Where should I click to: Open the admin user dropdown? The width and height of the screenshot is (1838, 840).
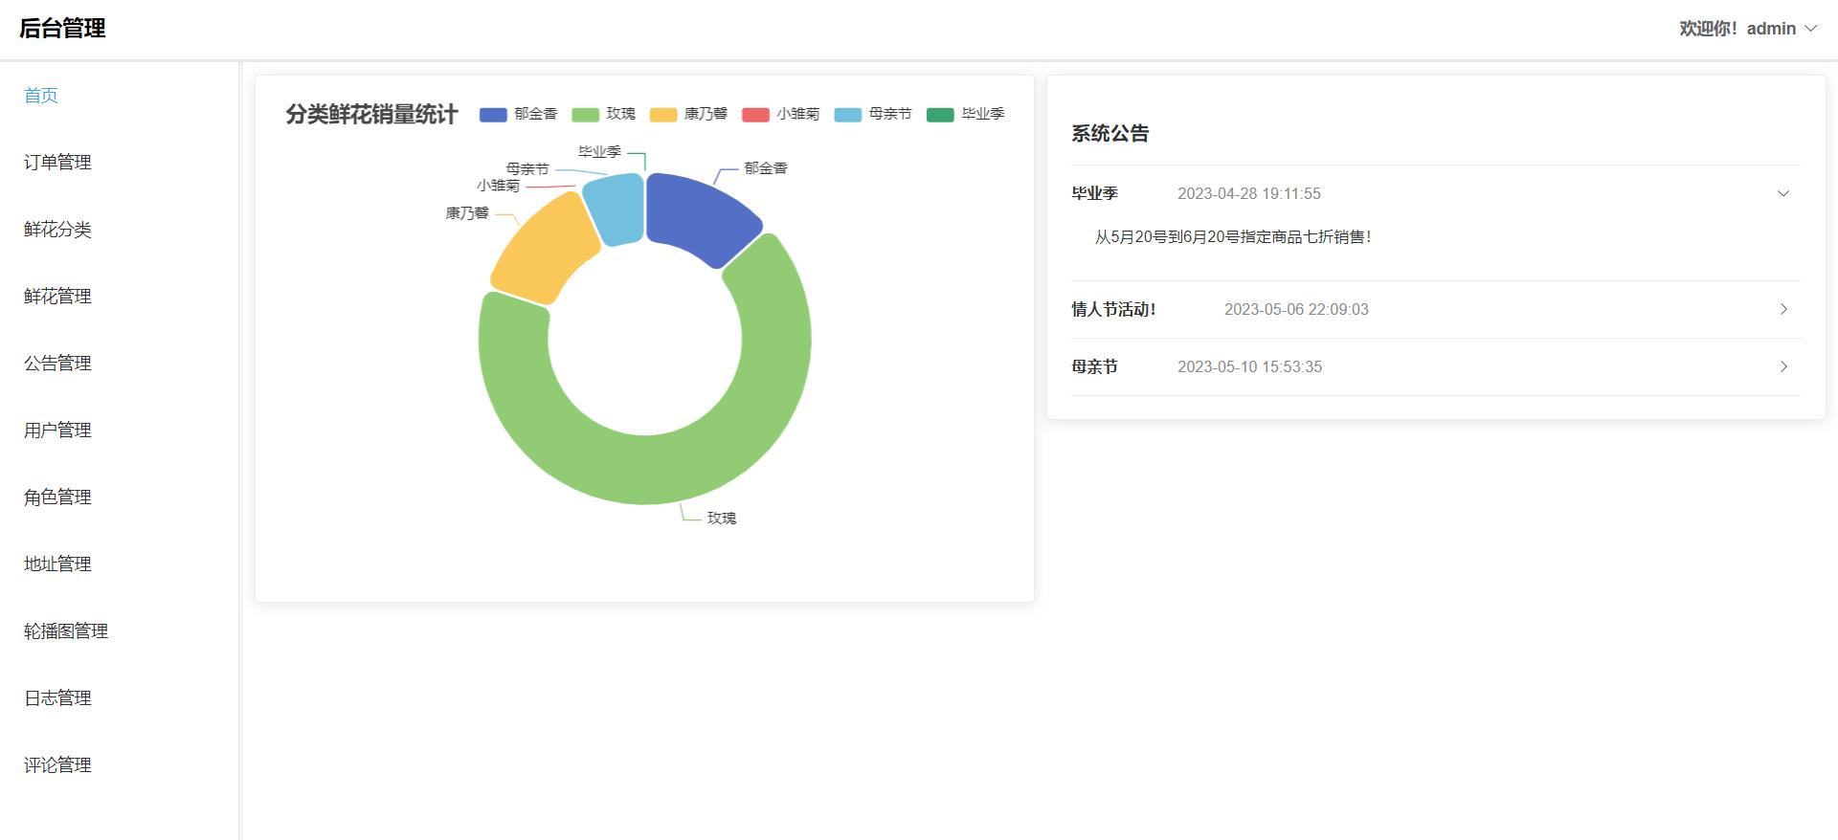[1748, 29]
